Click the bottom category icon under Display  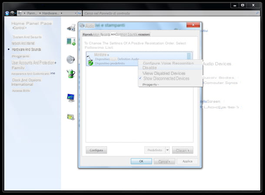click(x=71, y=117)
